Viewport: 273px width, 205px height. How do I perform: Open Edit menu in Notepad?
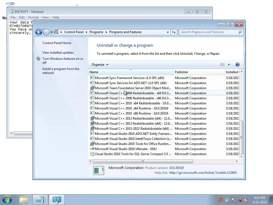(x=22, y=17)
